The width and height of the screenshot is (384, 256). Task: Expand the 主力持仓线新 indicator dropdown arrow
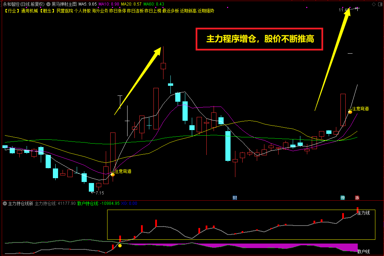(x=4, y=203)
